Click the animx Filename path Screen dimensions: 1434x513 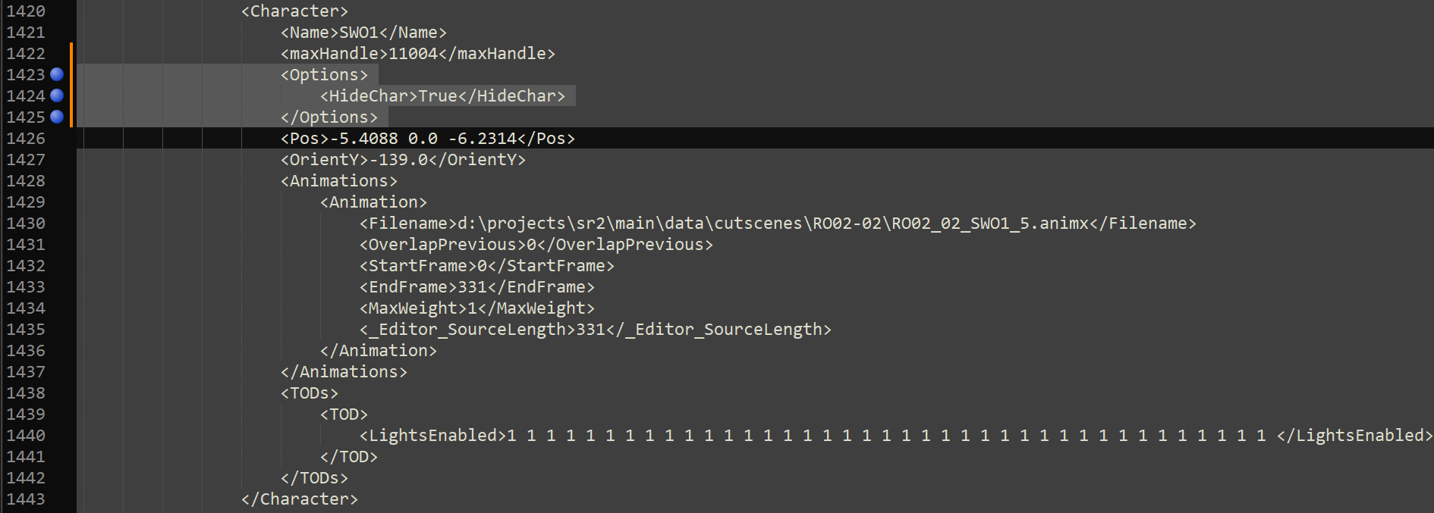pos(772,224)
